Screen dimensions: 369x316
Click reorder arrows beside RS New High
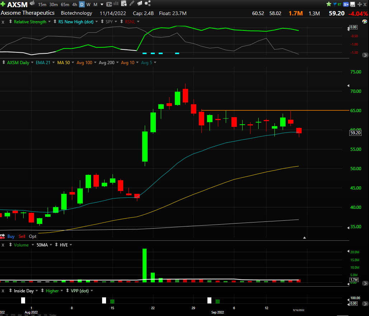pos(55,21)
